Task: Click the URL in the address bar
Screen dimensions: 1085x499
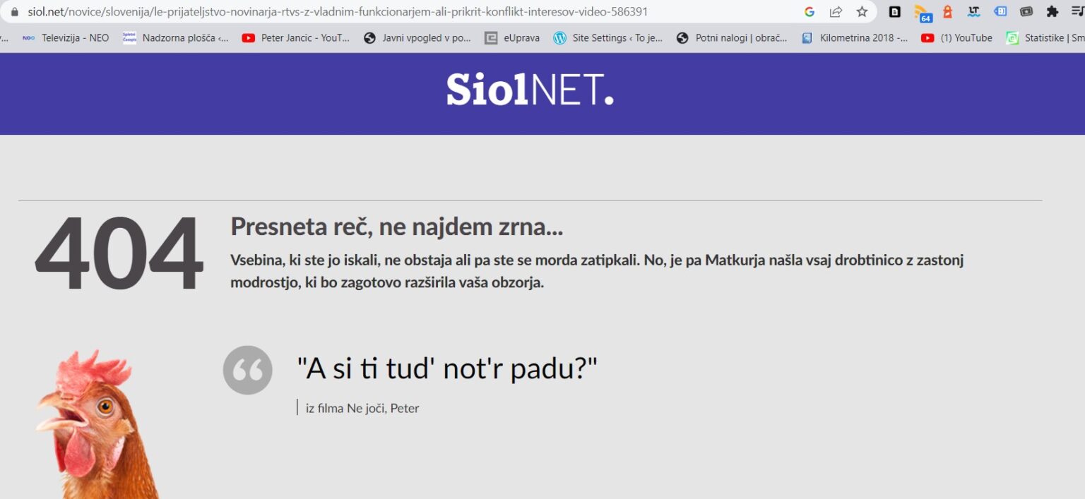Action: [337, 12]
